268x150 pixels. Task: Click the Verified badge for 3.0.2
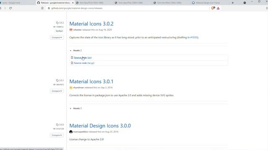click(x=59, y=31)
